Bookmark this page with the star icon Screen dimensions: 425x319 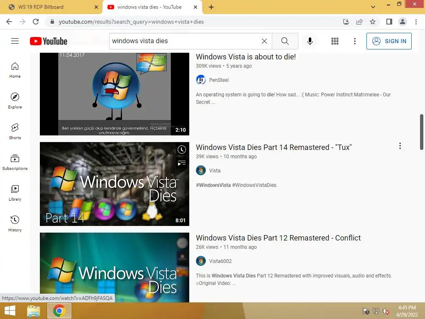[373, 22]
